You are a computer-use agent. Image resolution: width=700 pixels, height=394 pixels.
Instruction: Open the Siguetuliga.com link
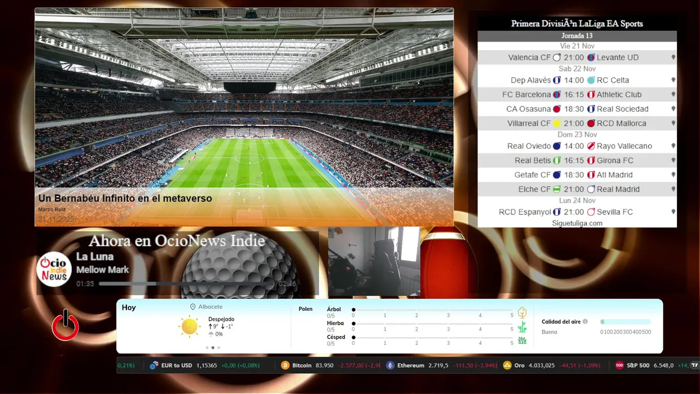tap(577, 223)
